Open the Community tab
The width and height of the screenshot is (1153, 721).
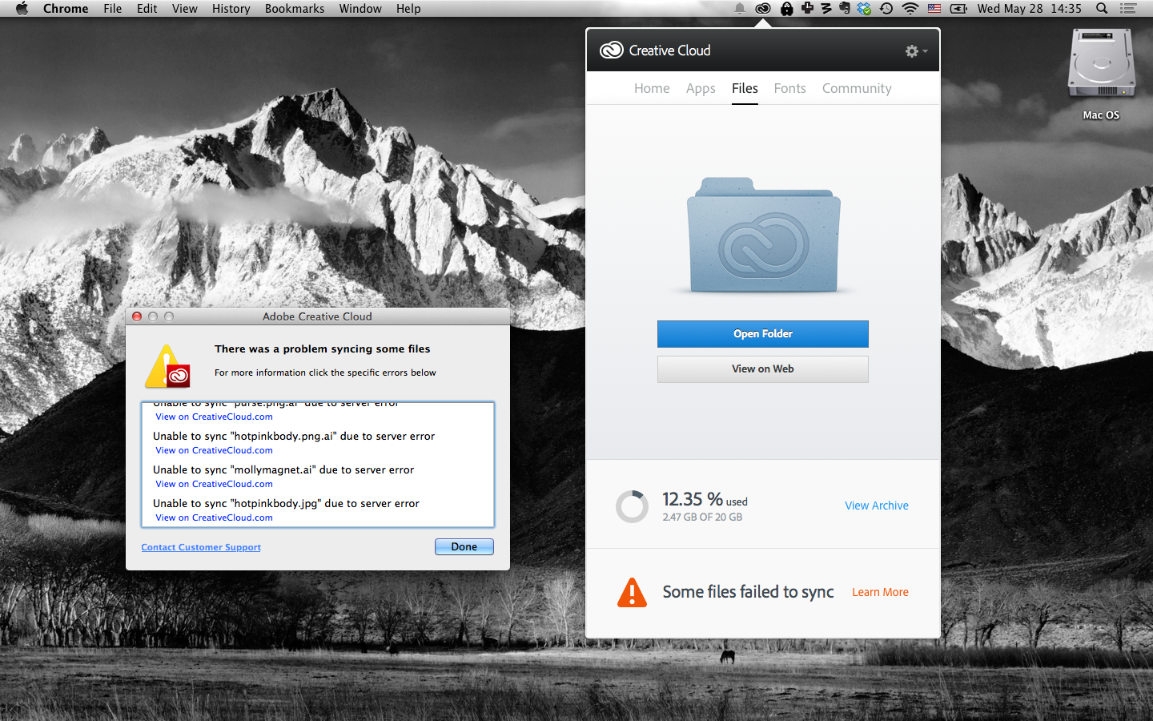point(857,88)
